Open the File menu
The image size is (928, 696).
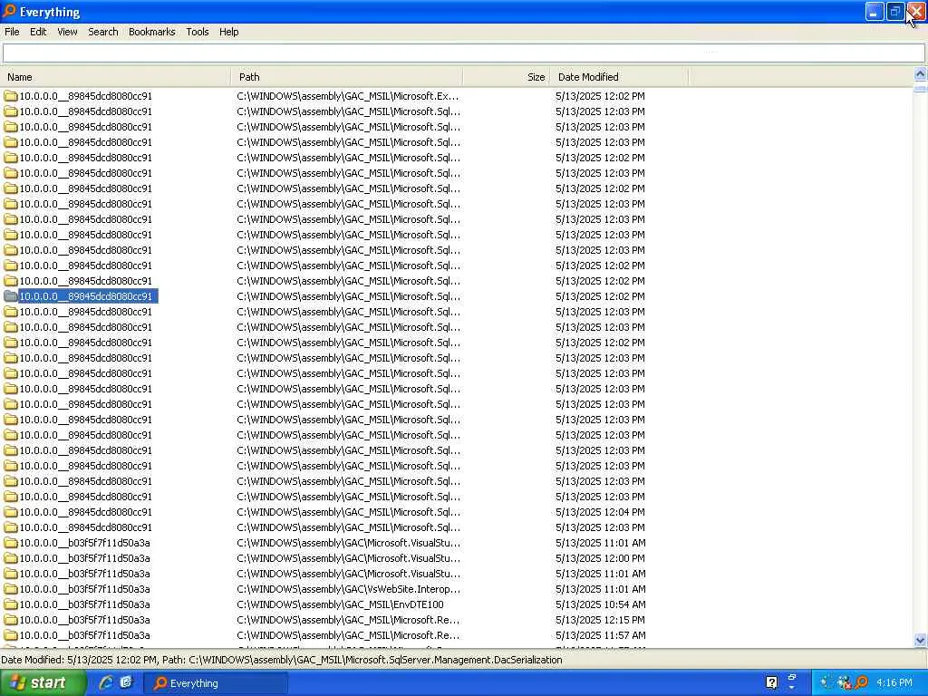click(12, 32)
